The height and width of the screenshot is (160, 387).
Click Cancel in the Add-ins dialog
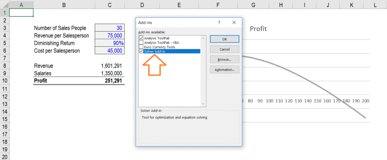(x=224, y=49)
